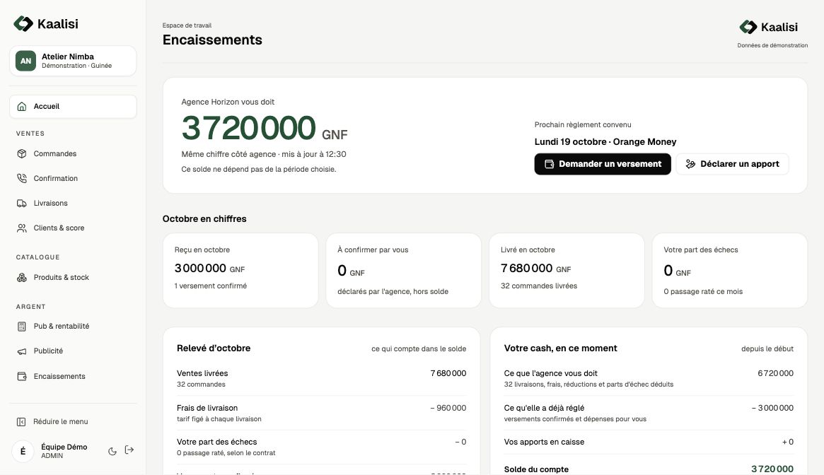Go to Accueil in the sidebar
Image resolution: width=824 pixels, height=475 pixels.
[73, 107]
